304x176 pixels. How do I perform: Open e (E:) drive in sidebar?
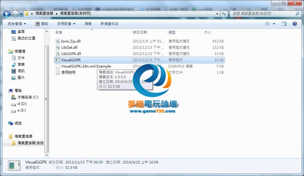(21, 110)
